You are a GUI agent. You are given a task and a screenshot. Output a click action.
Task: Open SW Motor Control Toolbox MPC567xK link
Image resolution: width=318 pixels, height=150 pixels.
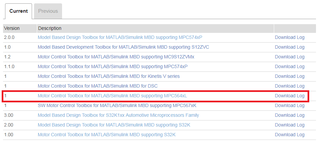pos(117,105)
